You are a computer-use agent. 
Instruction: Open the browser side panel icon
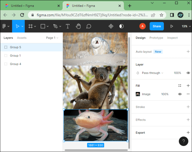[x=172, y=15]
